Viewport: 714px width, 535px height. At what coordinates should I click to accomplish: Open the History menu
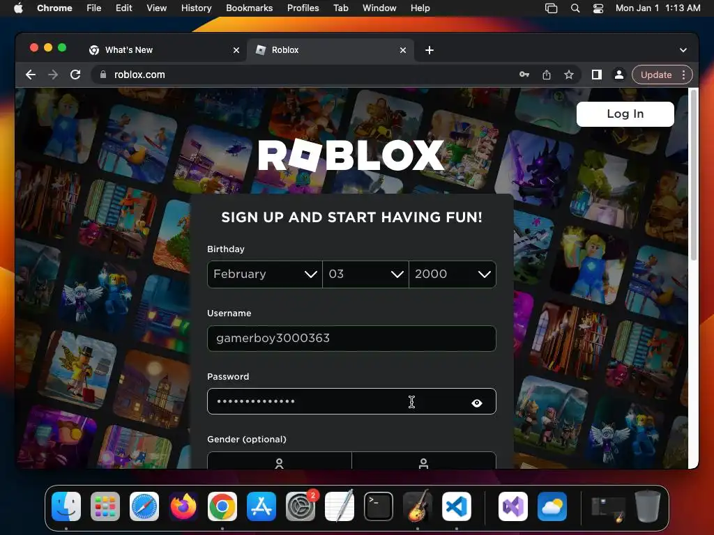(x=196, y=8)
